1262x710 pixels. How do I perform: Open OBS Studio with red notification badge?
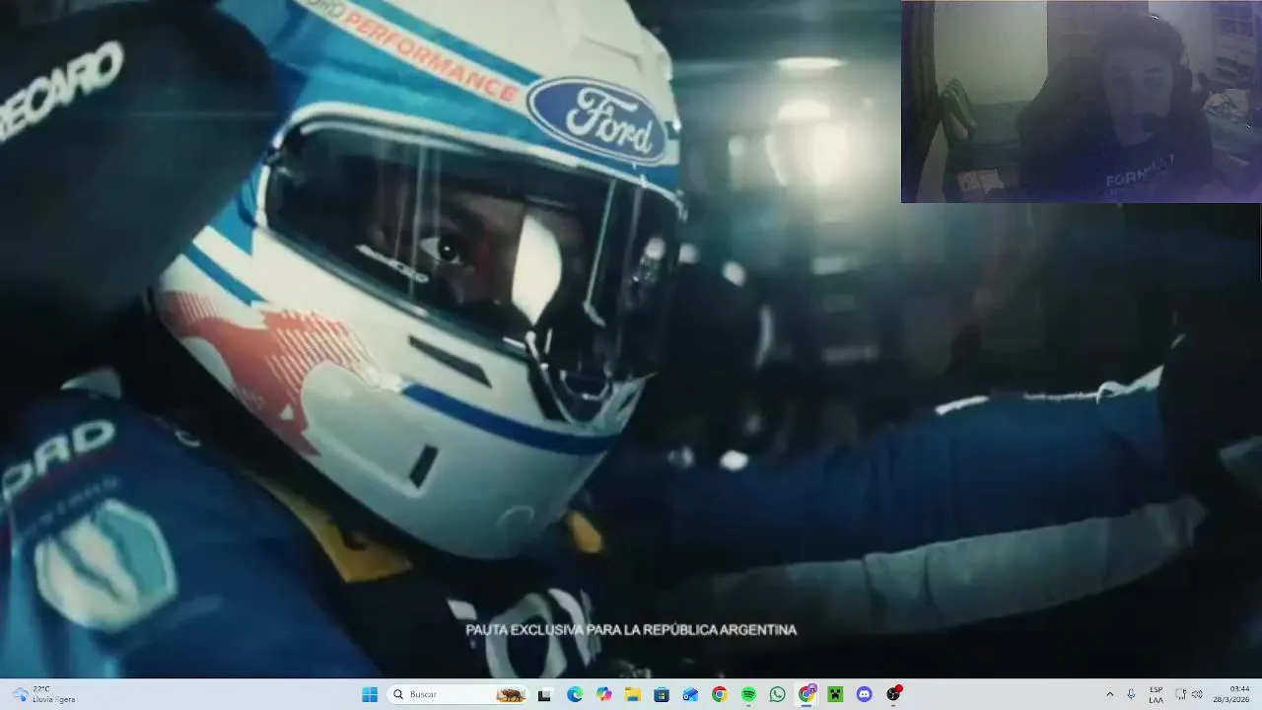click(894, 694)
